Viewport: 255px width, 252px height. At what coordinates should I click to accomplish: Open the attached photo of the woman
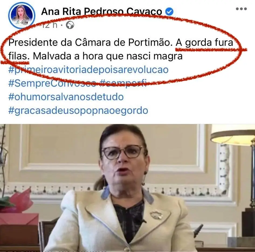click(127, 188)
